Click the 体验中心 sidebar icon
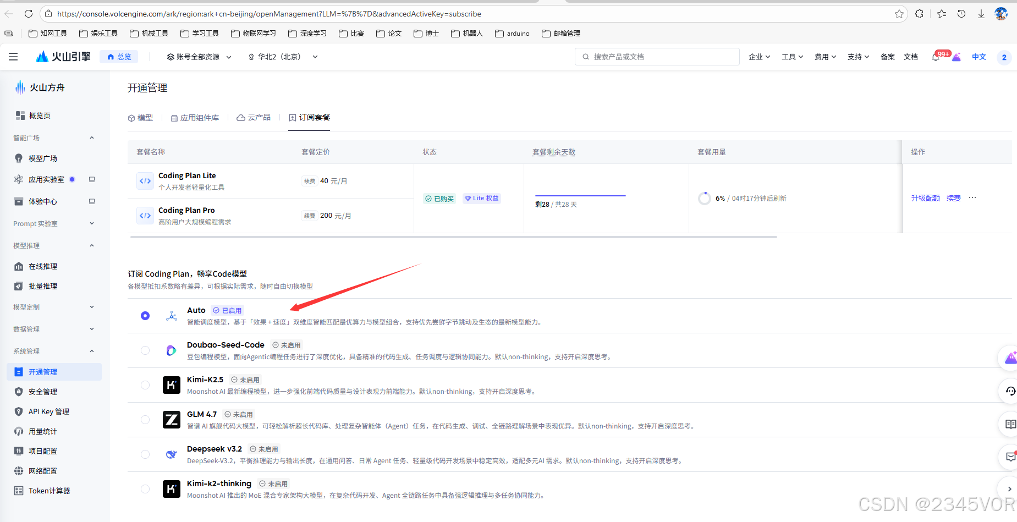Viewport: 1017px width, 522px height. (x=19, y=201)
